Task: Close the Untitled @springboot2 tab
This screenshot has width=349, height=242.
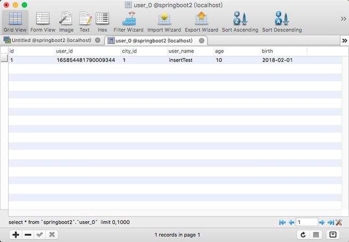Action: tap(98, 40)
